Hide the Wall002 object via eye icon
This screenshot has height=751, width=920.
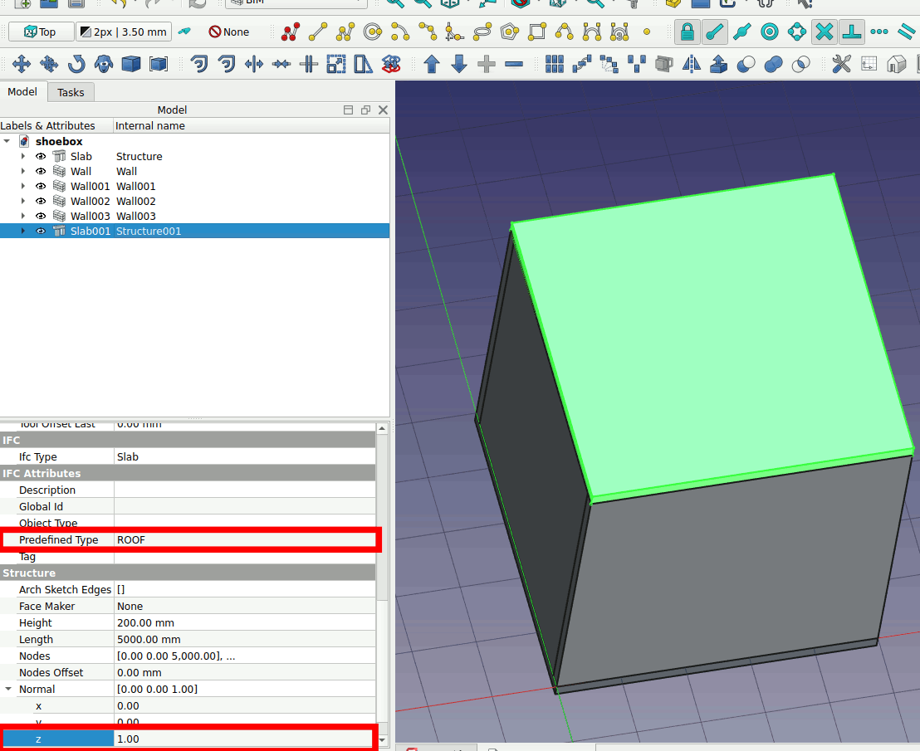pyautogui.click(x=41, y=202)
